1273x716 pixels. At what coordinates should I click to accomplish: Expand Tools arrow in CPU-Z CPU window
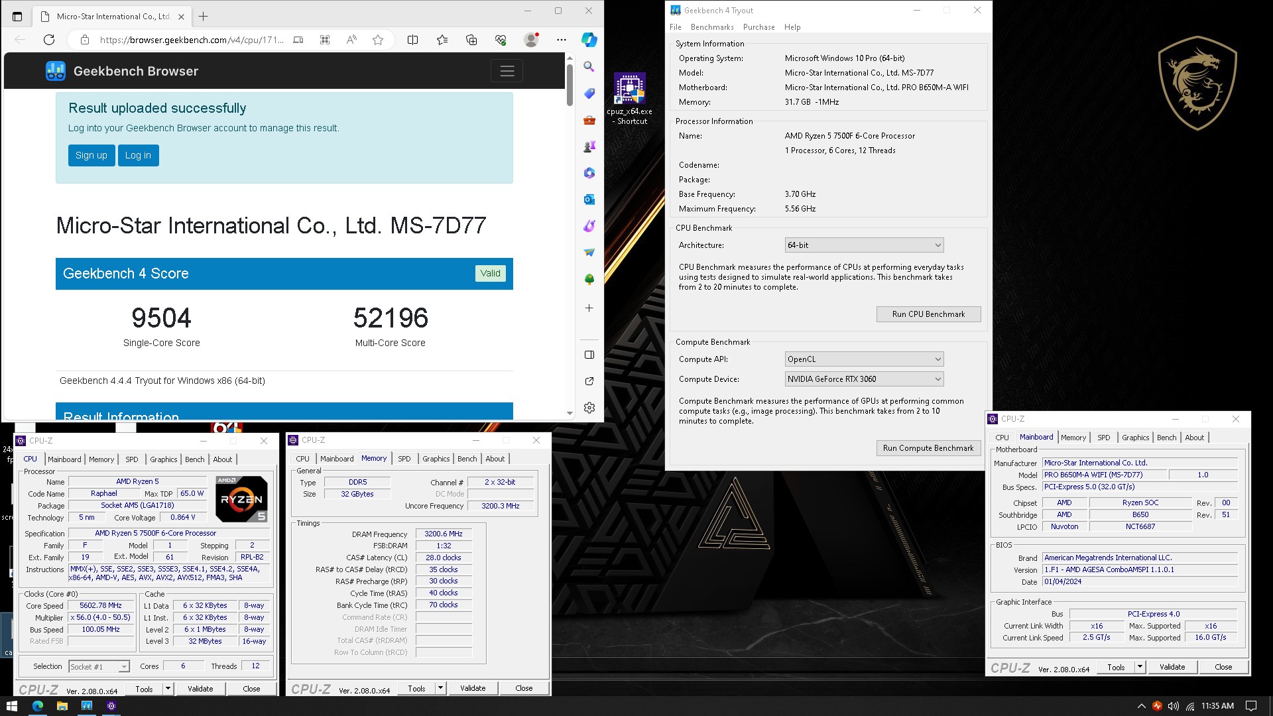[168, 689]
